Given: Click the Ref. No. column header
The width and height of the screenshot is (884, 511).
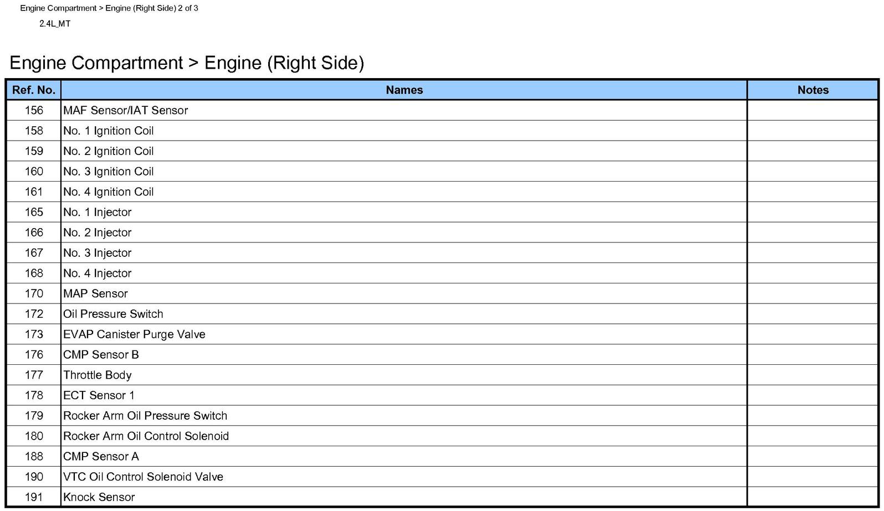Looking at the screenshot, I should click(x=34, y=90).
